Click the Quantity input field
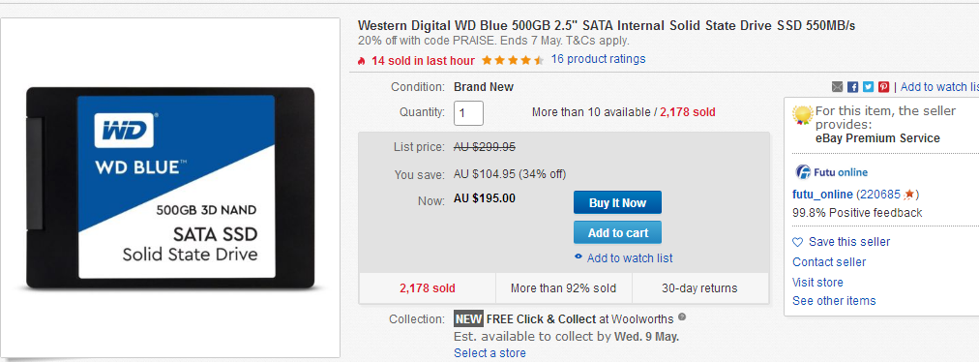The width and height of the screenshot is (979, 362). pos(468,113)
